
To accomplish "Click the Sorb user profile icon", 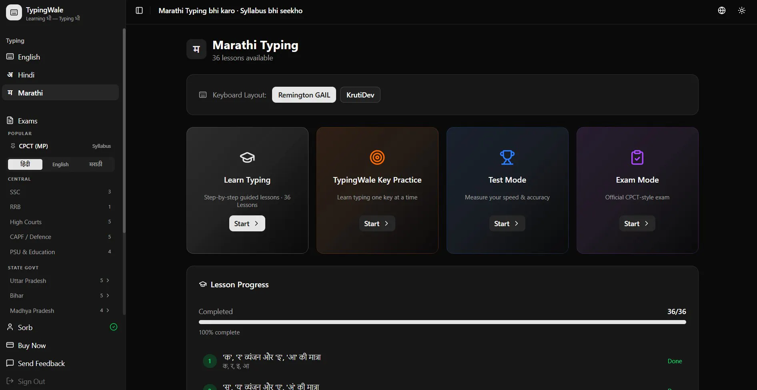I will (x=10, y=327).
